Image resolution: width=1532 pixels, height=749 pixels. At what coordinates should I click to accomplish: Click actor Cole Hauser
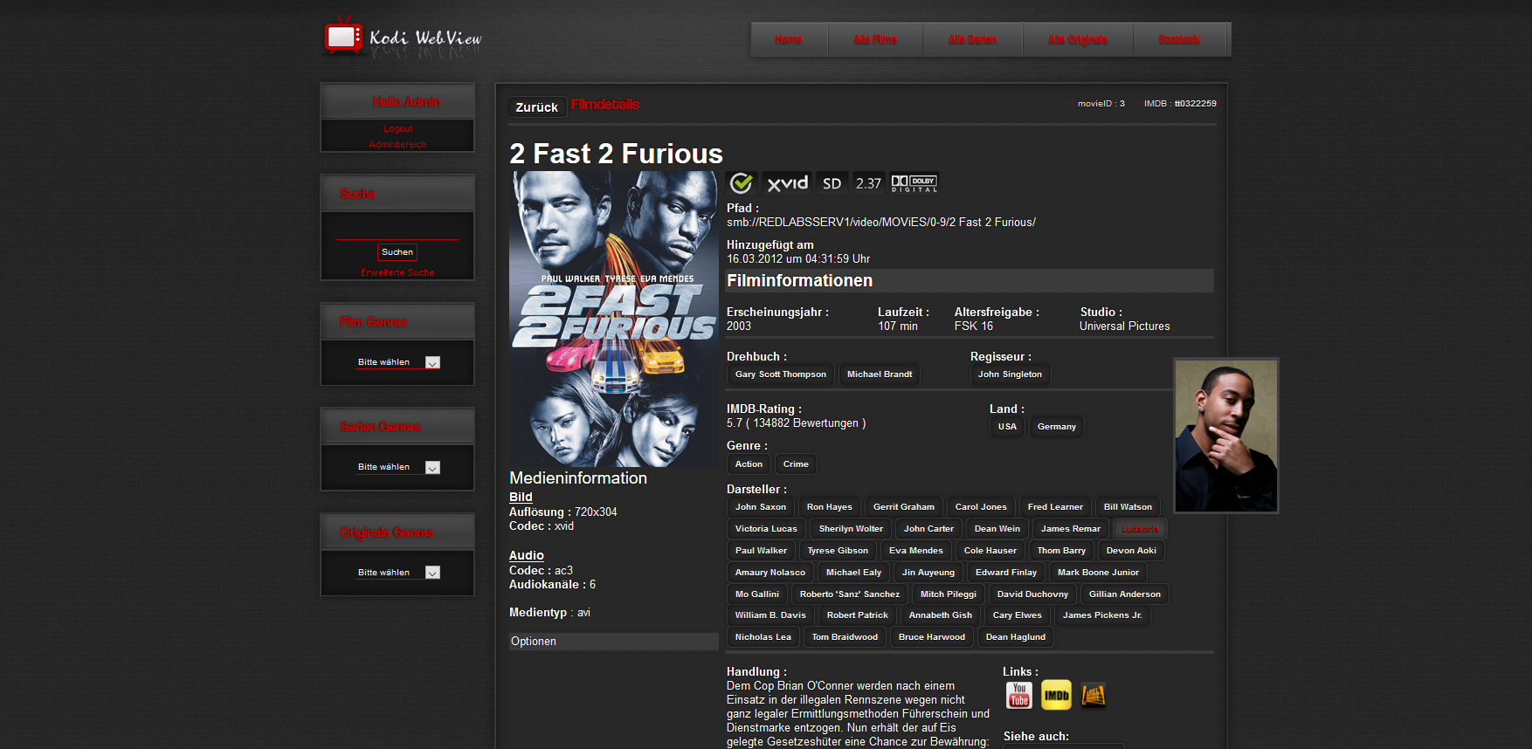(990, 551)
